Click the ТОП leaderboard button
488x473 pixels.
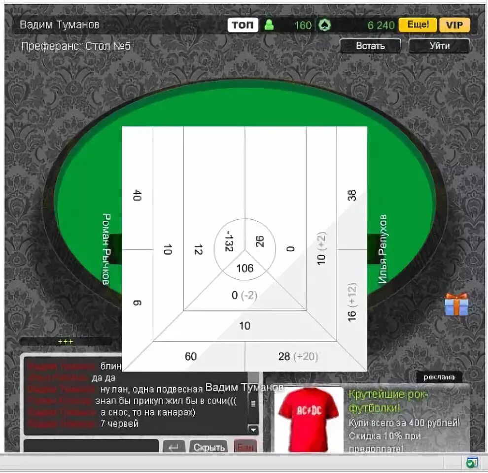pyautogui.click(x=243, y=25)
